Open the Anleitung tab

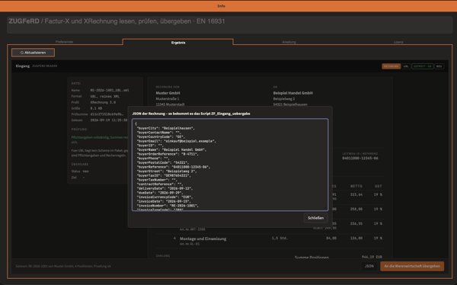(289, 42)
